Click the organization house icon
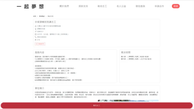Viewport: 194px width, 109px height. [x=36, y=26]
